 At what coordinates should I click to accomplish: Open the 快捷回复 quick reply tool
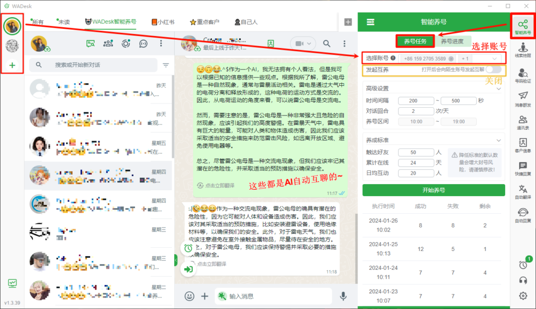click(x=523, y=169)
